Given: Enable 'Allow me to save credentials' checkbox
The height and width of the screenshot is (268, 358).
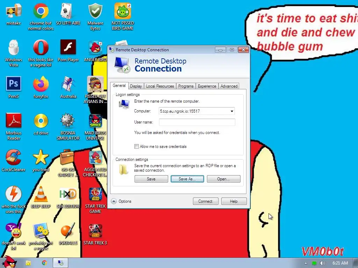Looking at the screenshot, I should point(136,147).
